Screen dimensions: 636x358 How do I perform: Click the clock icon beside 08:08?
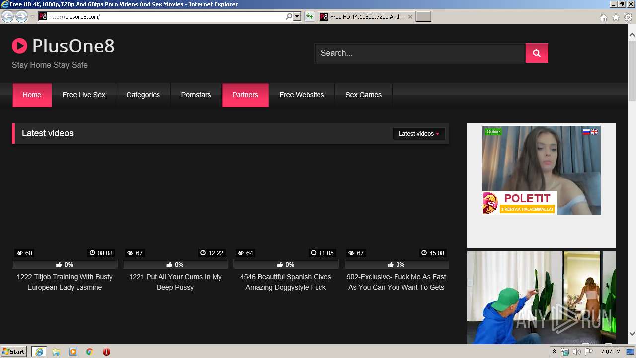(x=92, y=253)
